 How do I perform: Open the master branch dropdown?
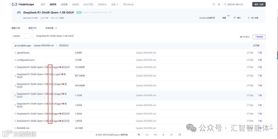22,36
